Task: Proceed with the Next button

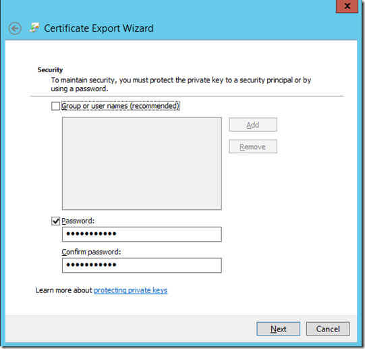Action: [278, 329]
